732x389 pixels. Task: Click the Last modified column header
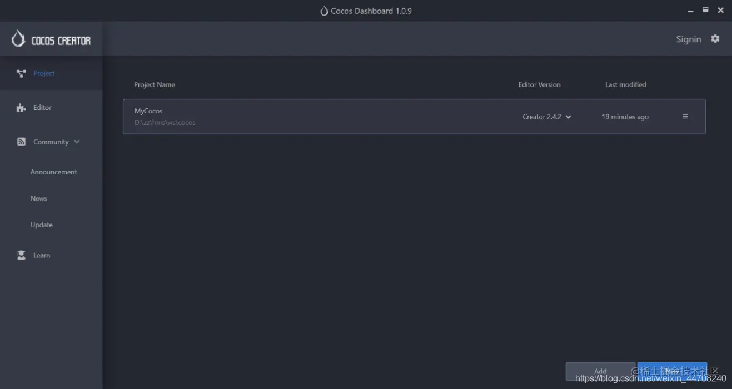(626, 84)
